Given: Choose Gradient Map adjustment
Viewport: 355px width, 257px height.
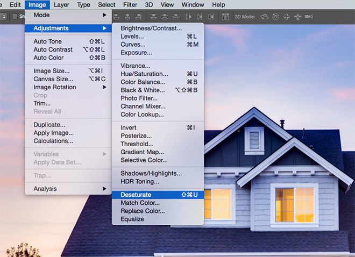Looking at the screenshot, I should tap(158, 152).
